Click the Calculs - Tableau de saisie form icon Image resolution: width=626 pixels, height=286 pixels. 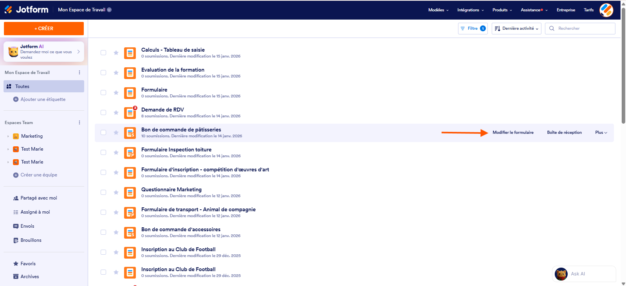pyautogui.click(x=130, y=53)
